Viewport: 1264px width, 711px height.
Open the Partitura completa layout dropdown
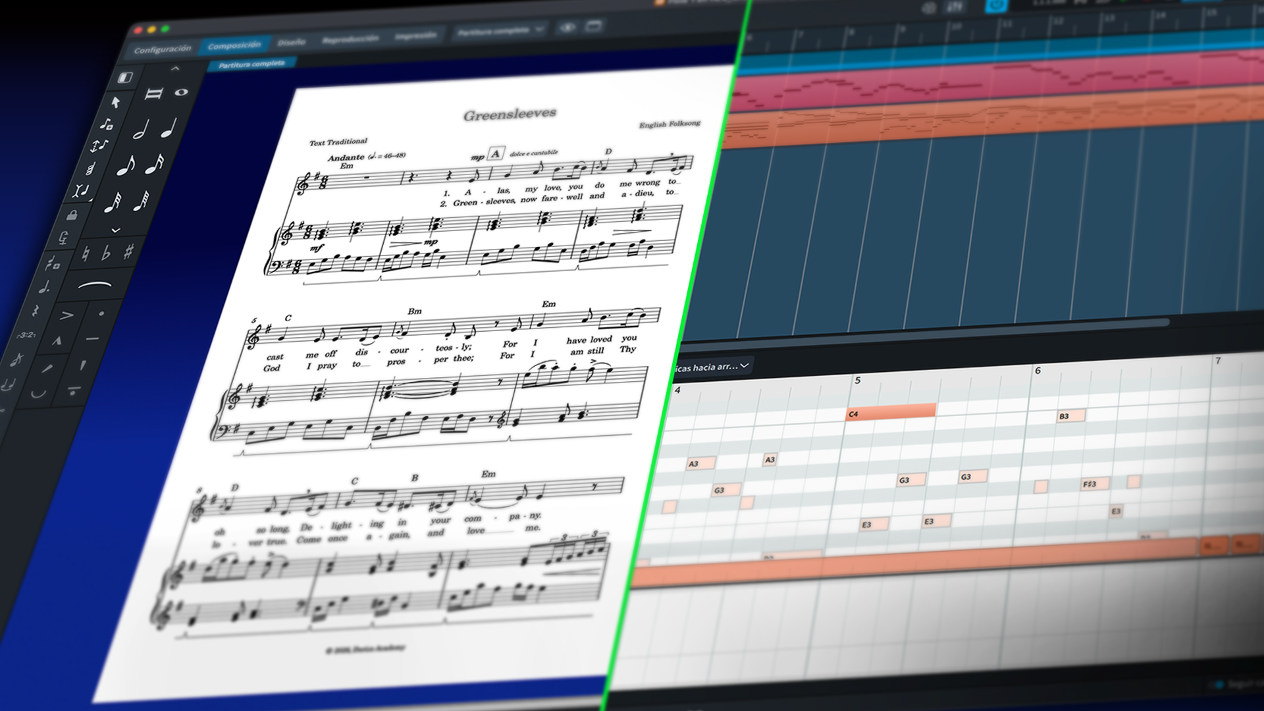[x=500, y=30]
